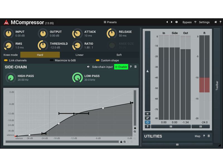This screenshot has width=223, height=167.
Task: Select the Soft knee mode
Action: tap(119, 55)
